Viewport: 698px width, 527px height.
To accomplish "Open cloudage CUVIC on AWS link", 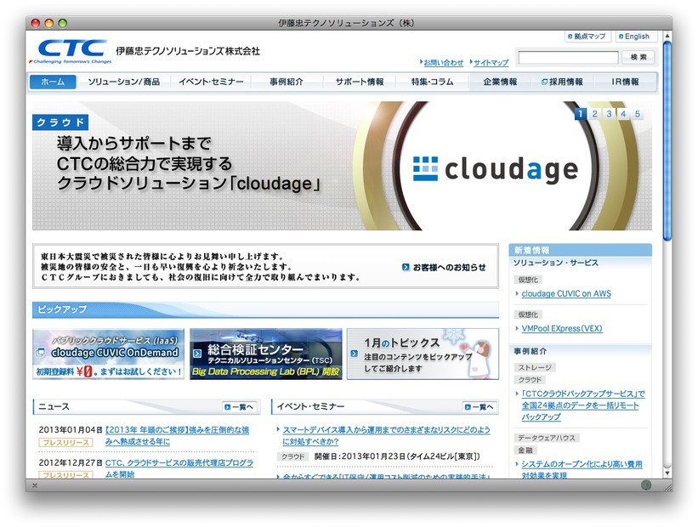I will tap(565, 294).
